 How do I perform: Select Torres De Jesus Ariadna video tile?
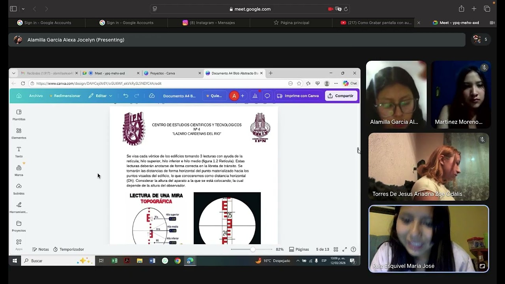click(429, 166)
